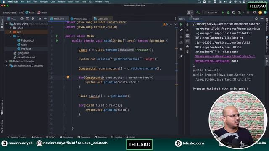
Task: Restore layout icon in Run panel
Action: (x=181, y=49)
